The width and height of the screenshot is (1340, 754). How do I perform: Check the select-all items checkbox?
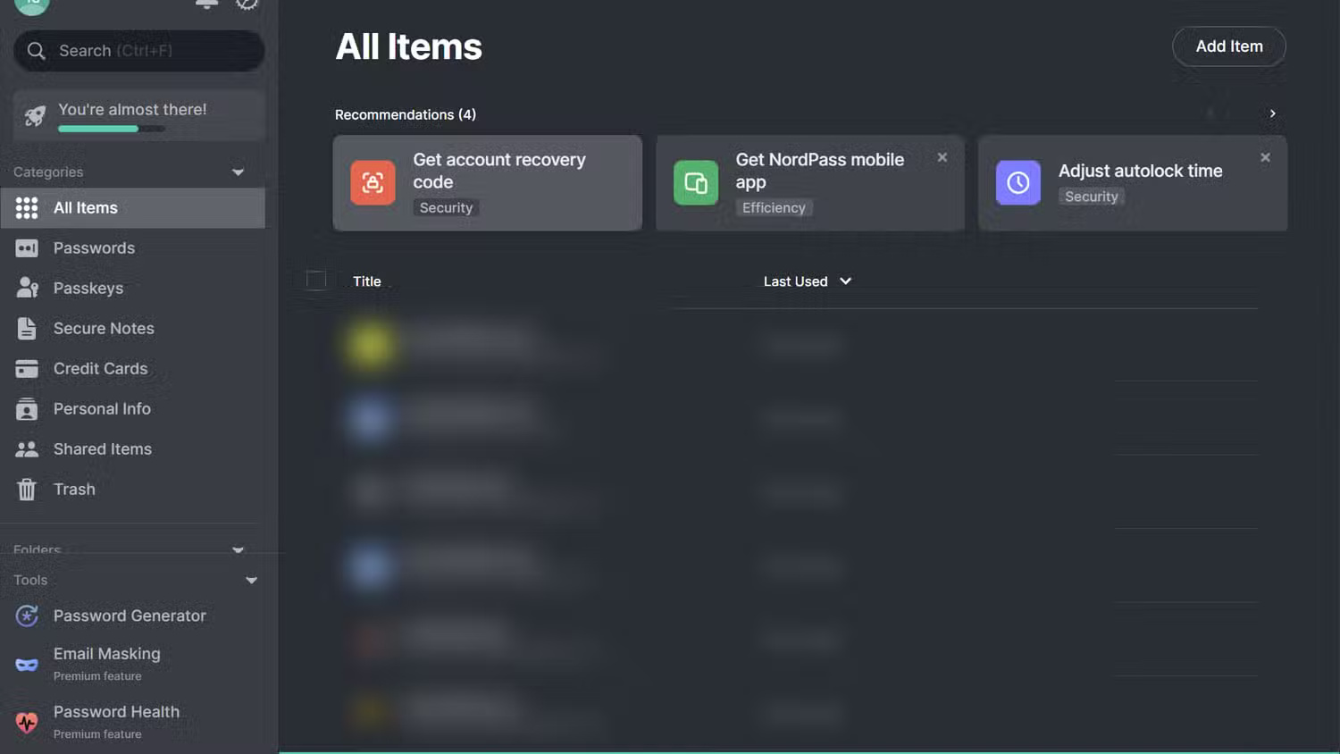pyautogui.click(x=315, y=280)
